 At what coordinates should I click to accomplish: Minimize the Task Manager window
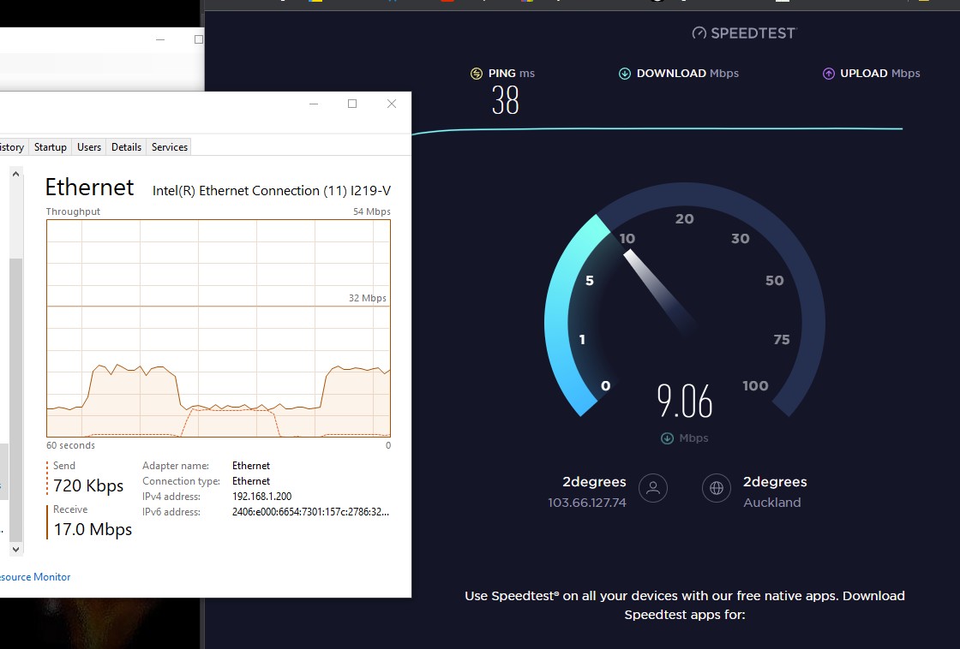click(314, 104)
